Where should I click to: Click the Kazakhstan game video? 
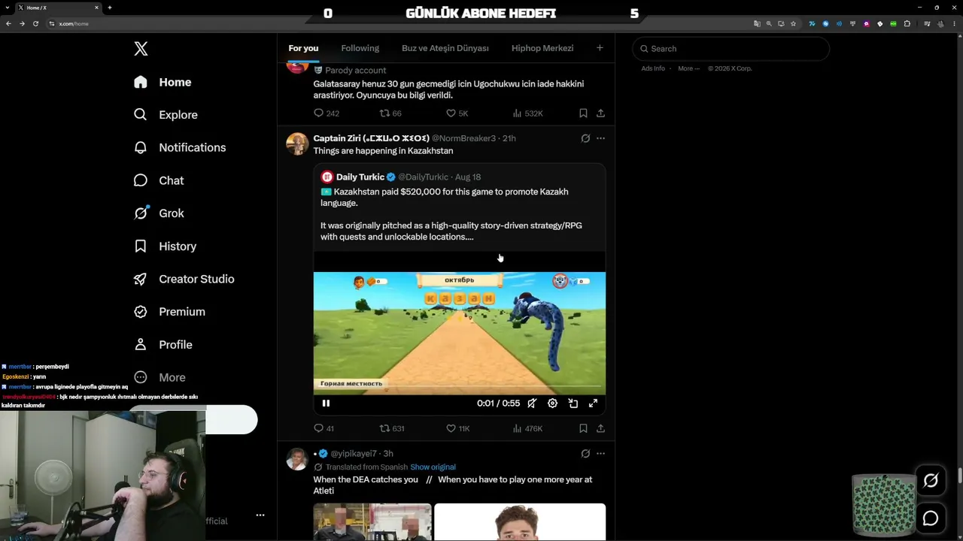[459, 332]
